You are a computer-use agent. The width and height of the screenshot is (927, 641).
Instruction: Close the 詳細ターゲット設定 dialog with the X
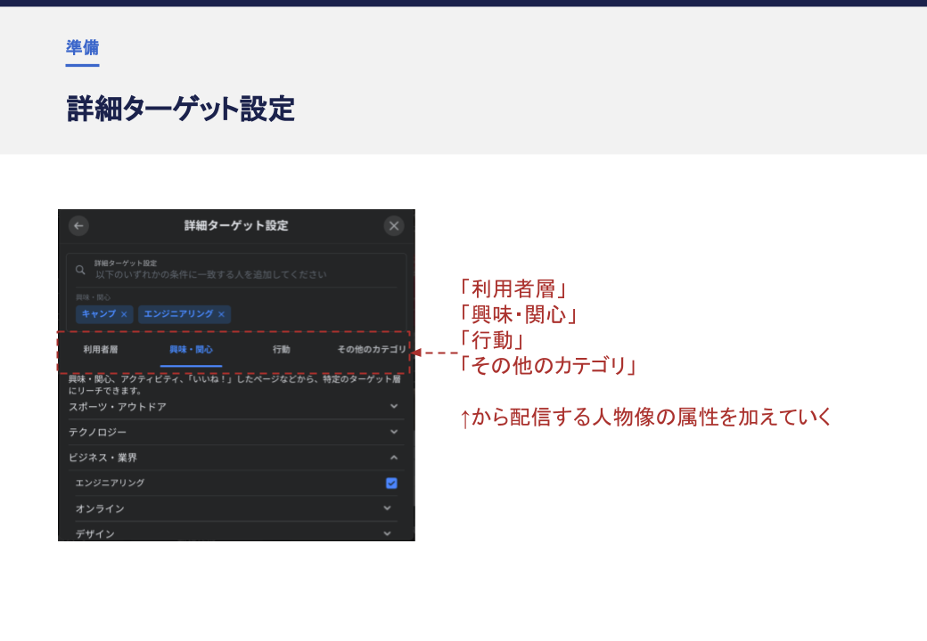click(x=394, y=226)
